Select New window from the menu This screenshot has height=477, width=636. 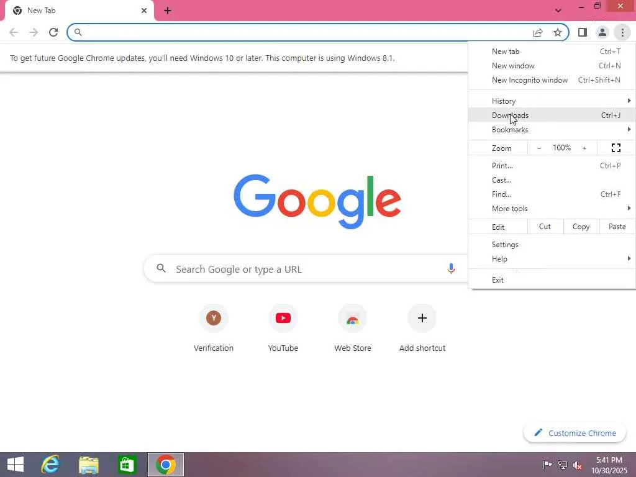click(x=552, y=66)
